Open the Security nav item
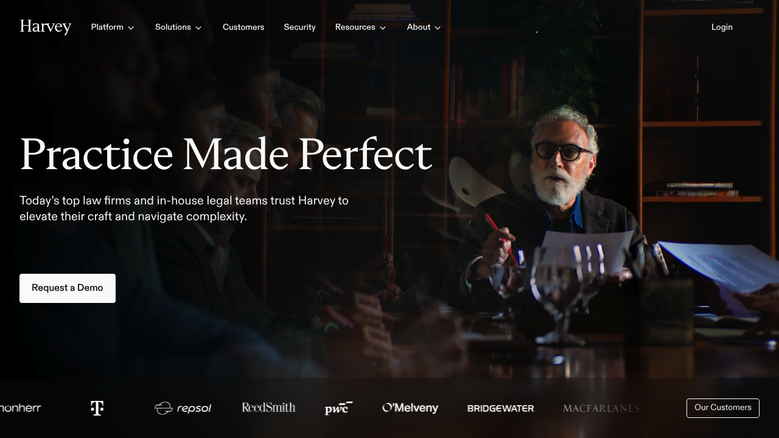The height and width of the screenshot is (438, 779). [x=299, y=27]
